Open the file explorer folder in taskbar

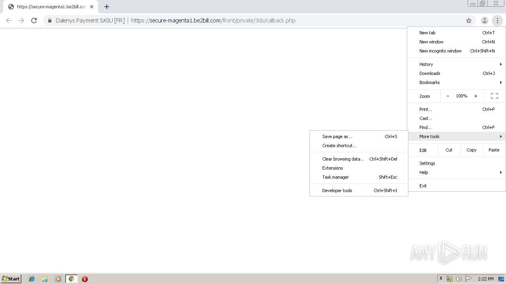pyautogui.click(x=45, y=279)
